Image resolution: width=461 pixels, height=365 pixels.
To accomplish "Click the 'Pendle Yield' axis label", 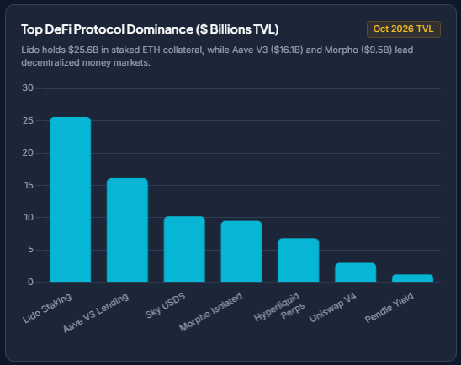I will pos(389,308).
